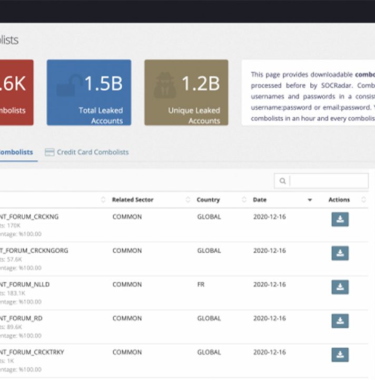Click the NT_FORUM_NLLD row name
The width and height of the screenshot is (375, 380).
(x=25, y=284)
